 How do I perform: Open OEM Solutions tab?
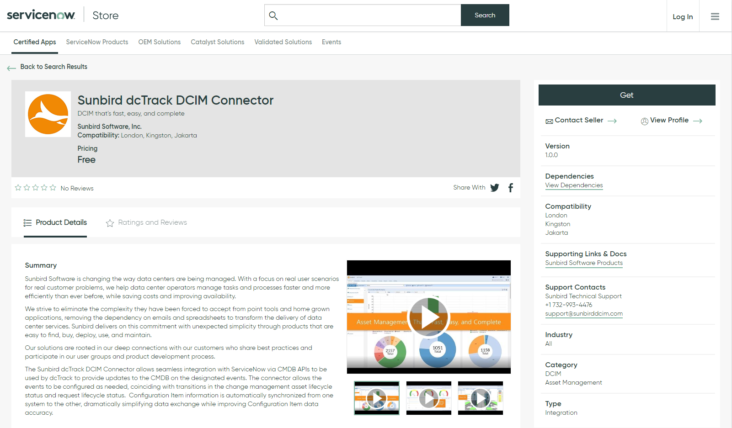[x=160, y=42]
